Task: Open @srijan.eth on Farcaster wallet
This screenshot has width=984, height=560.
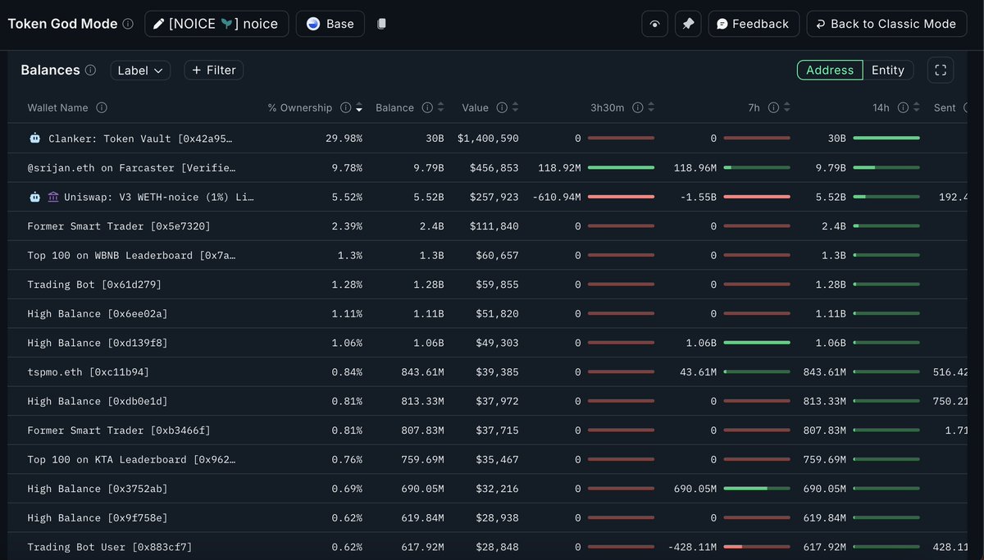Action: (x=131, y=167)
